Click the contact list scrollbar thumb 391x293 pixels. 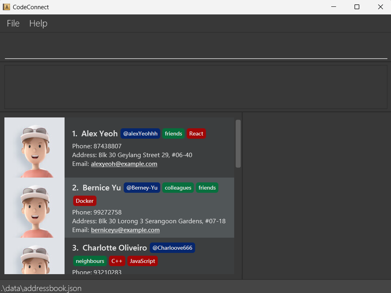tap(238, 144)
